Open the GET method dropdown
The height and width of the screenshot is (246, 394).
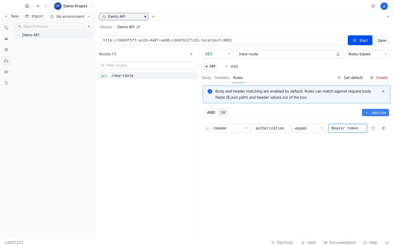218,54
